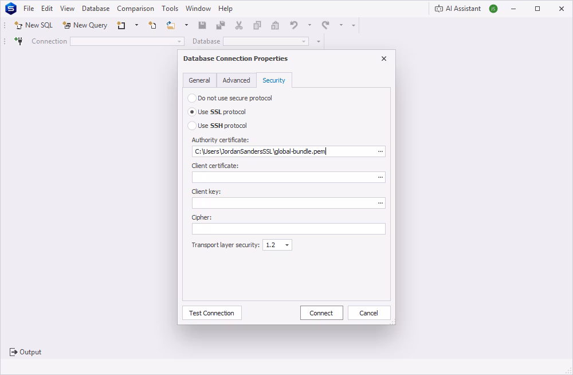Open the View menu
The image size is (573, 375).
coord(67,9)
